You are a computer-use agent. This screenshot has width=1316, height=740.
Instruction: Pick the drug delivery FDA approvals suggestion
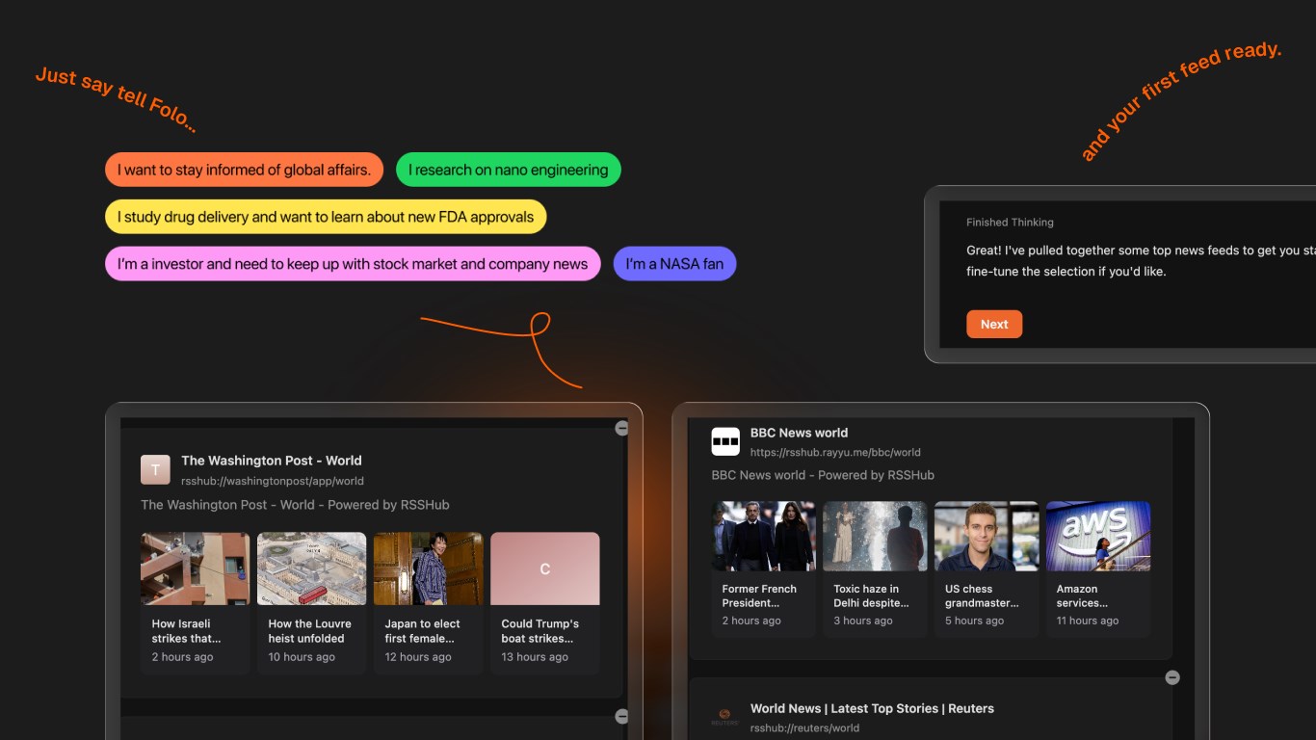325,217
